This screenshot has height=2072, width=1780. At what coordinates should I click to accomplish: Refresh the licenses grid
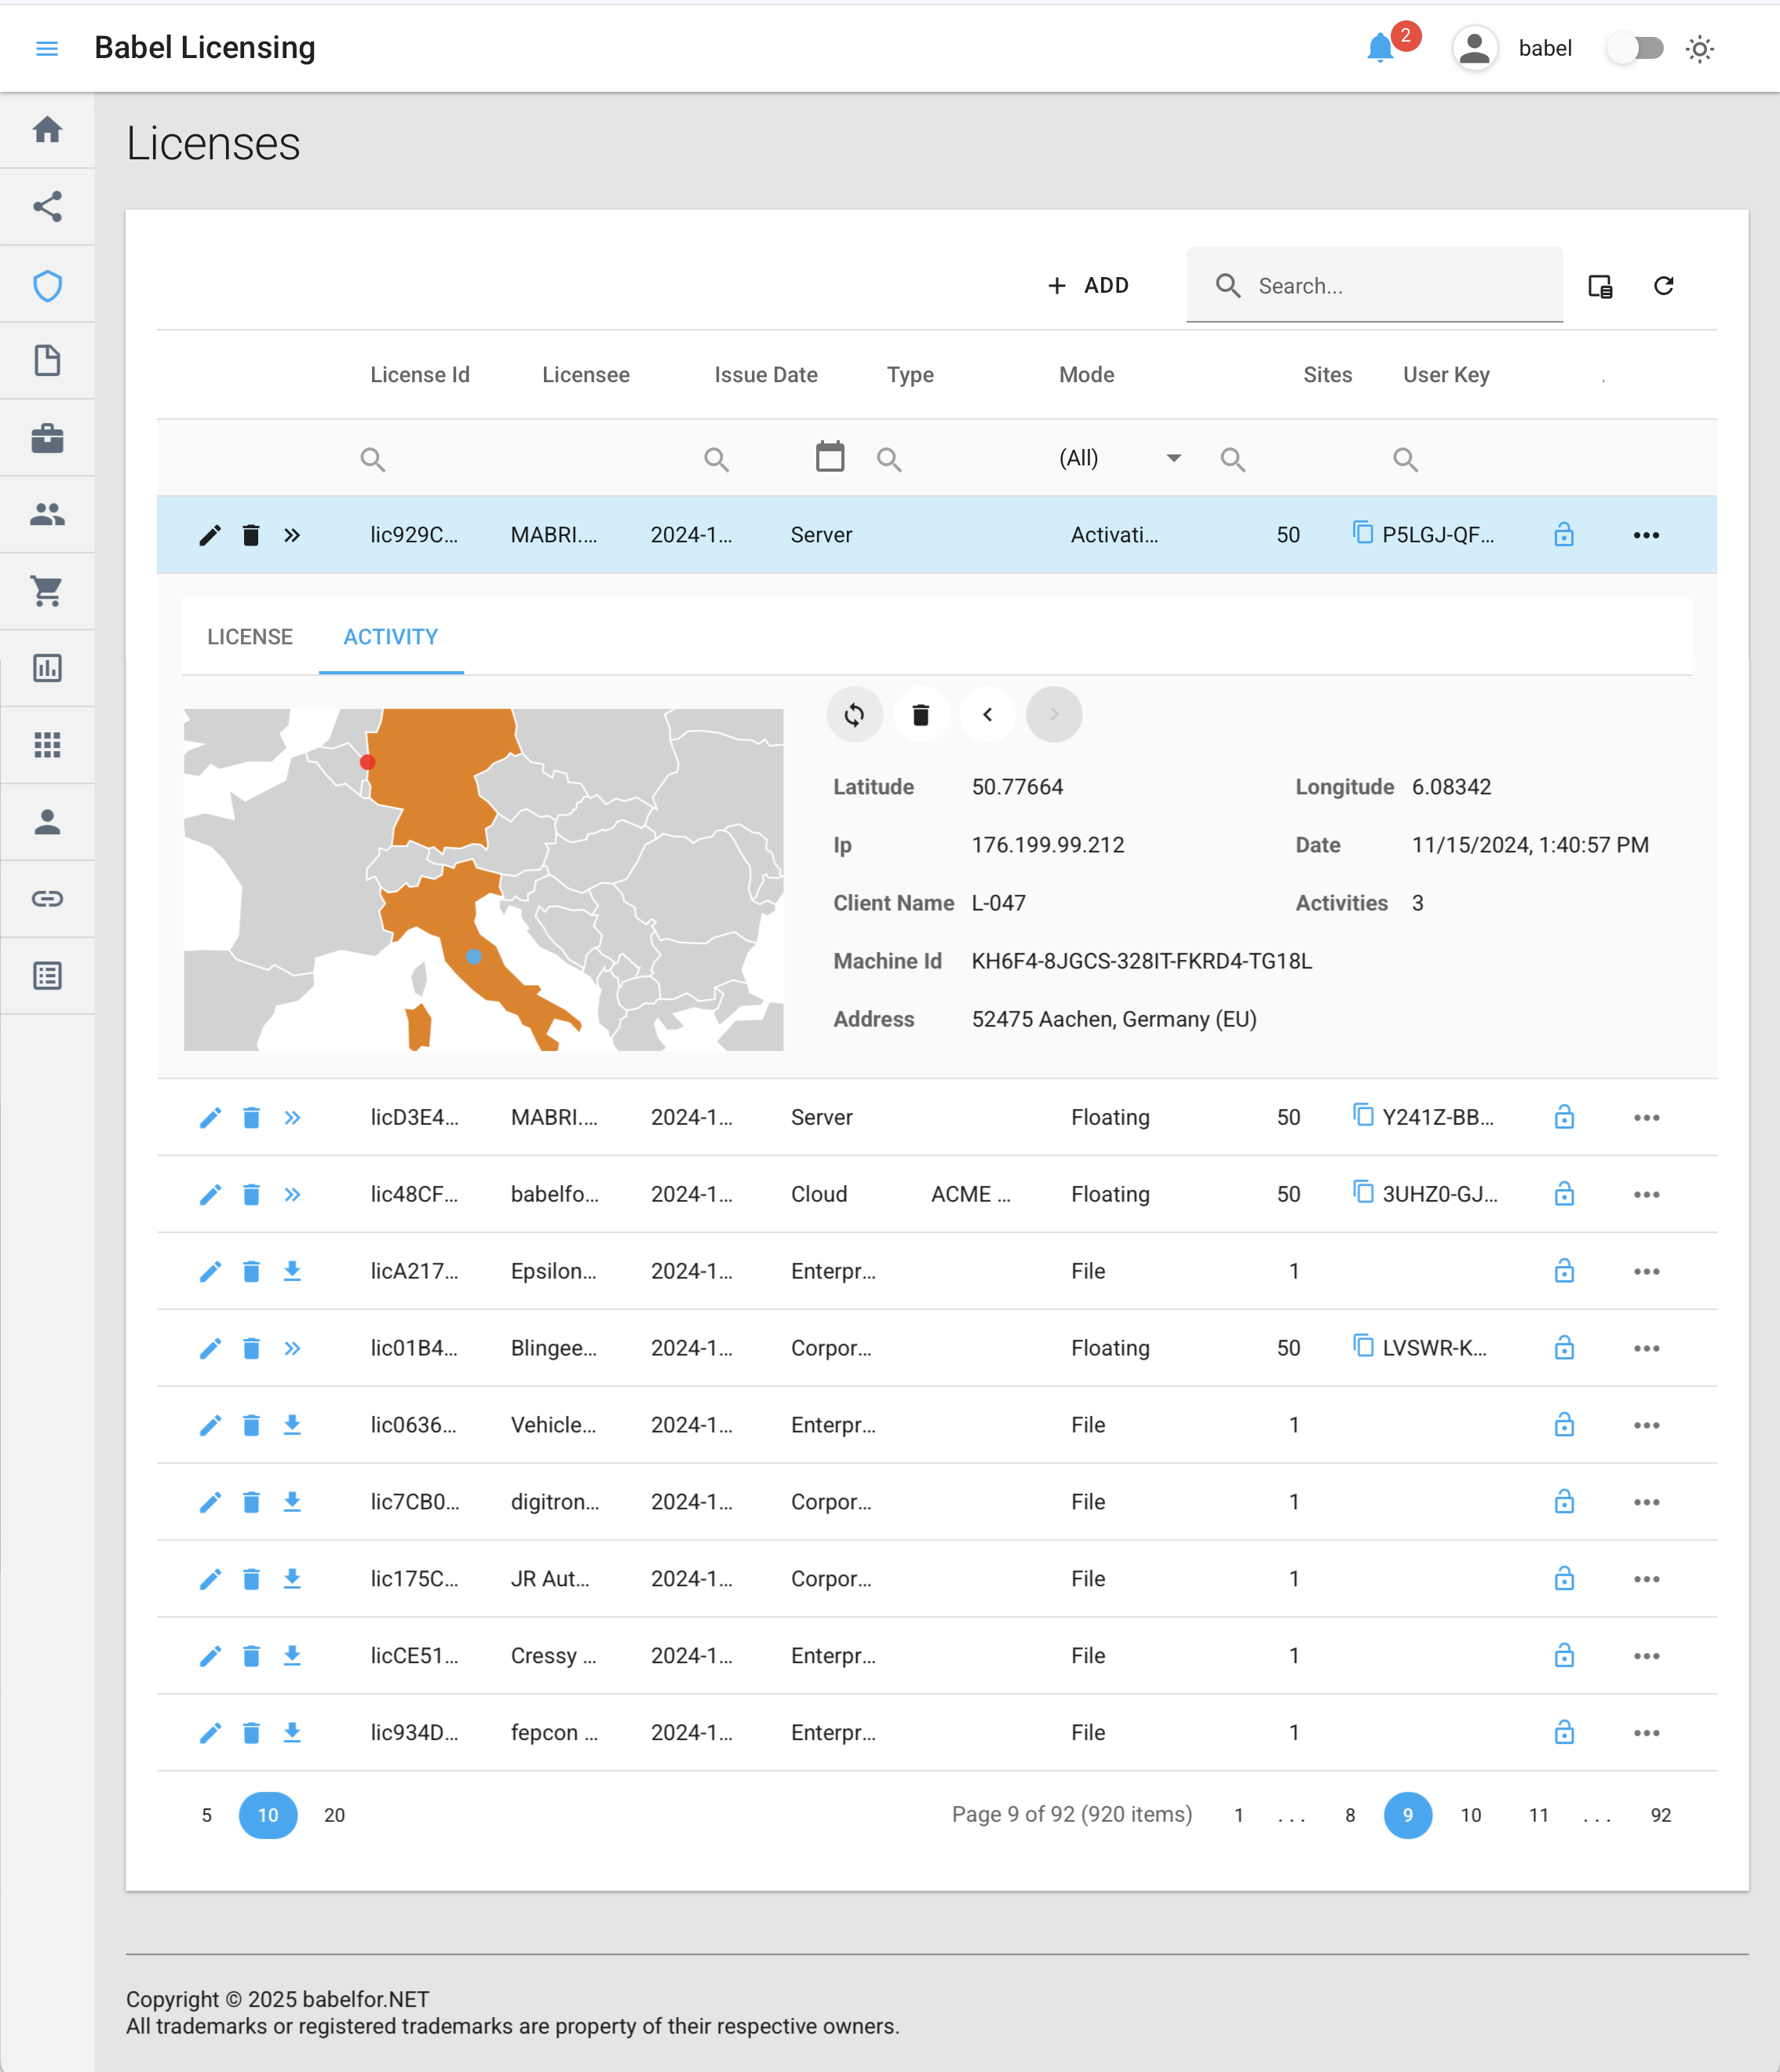[1664, 286]
